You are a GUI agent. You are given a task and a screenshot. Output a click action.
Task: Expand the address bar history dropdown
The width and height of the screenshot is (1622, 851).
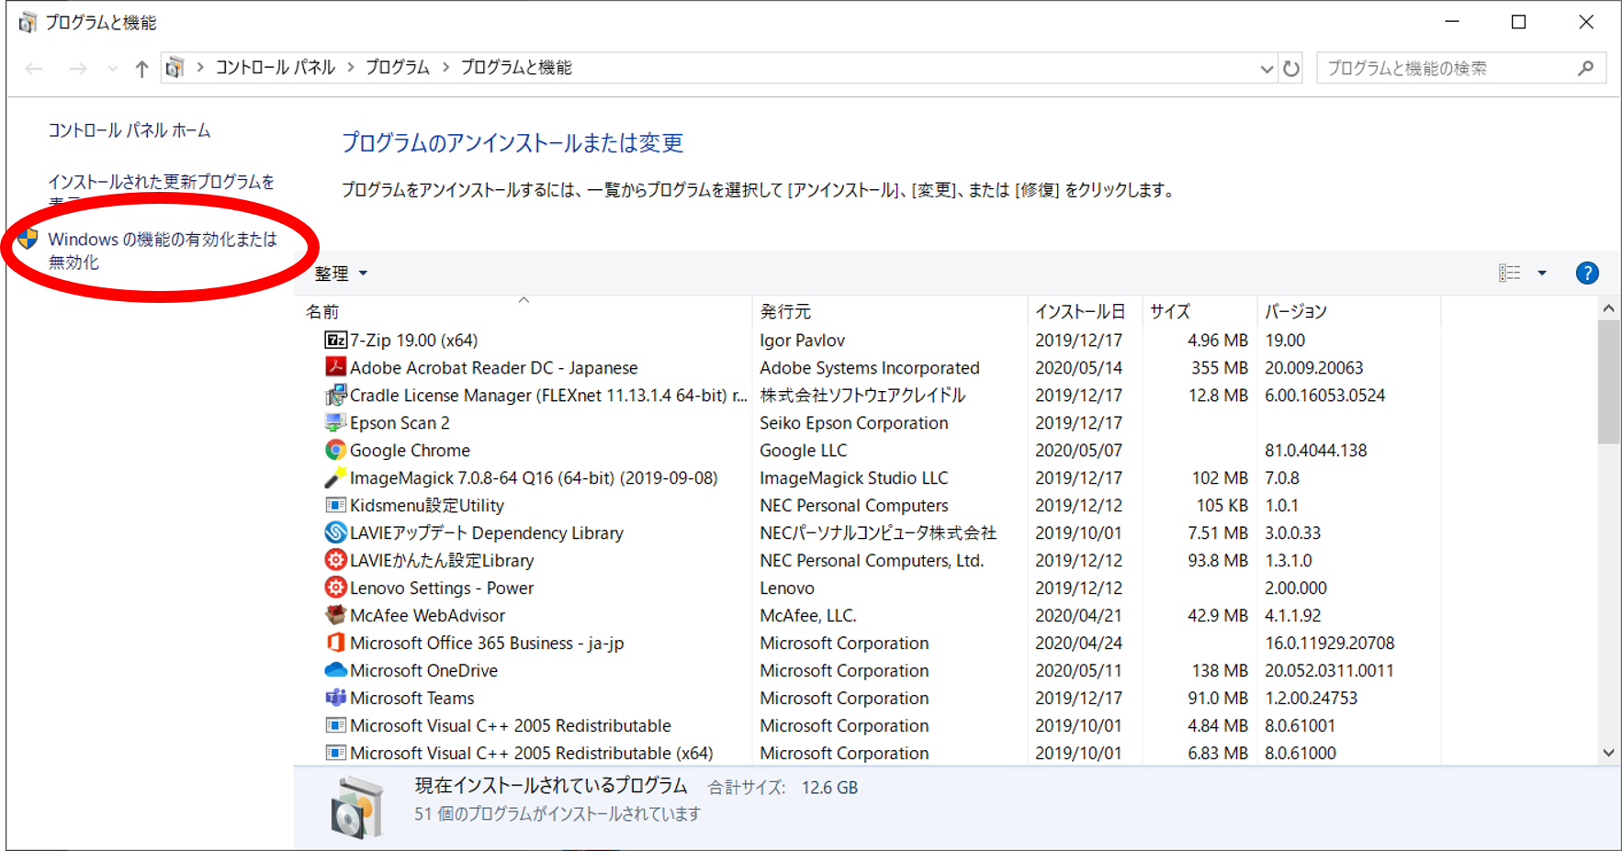[1267, 69]
